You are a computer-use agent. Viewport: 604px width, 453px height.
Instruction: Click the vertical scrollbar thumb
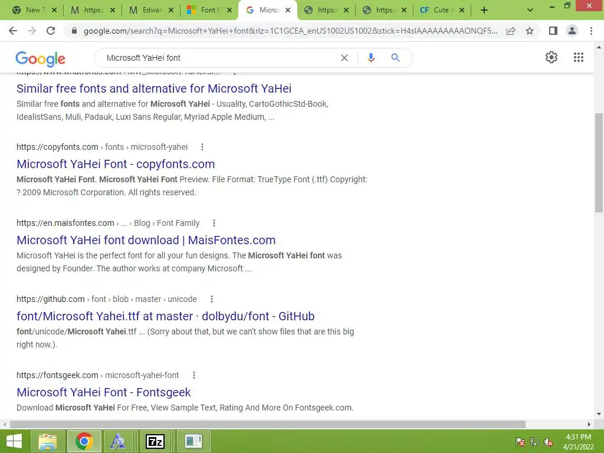coord(599,162)
